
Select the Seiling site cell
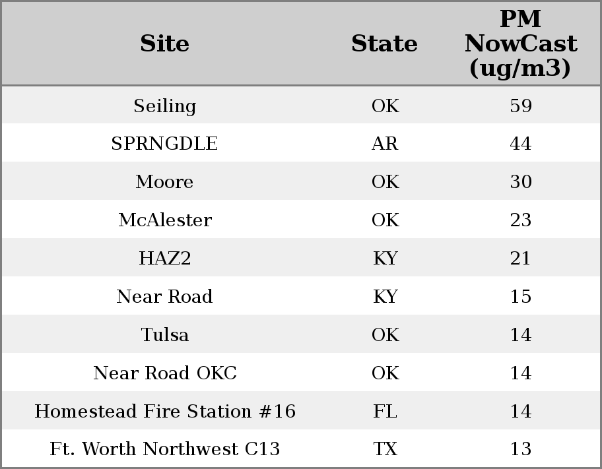point(164,106)
